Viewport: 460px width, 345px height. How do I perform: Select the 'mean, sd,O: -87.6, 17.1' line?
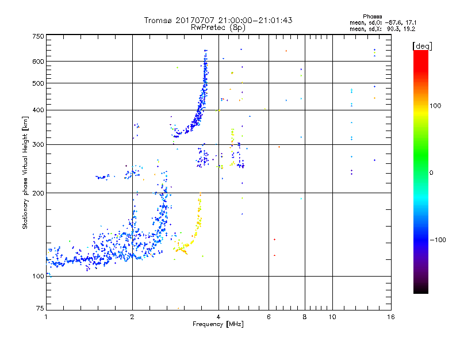[x=383, y=22]
